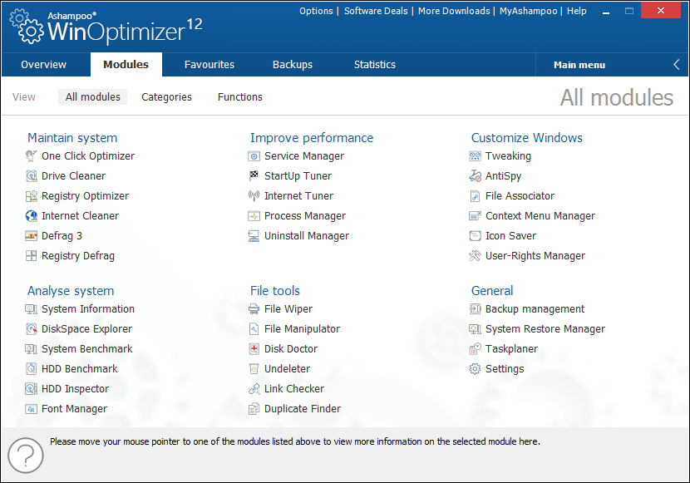This screenshot has height=483, width=690.
Task: Click the Tweaking icon
Action: coord(476,156)
